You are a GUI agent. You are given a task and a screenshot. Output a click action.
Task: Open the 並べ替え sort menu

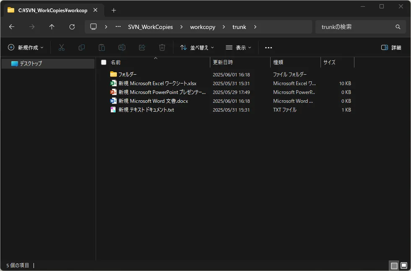197,47
